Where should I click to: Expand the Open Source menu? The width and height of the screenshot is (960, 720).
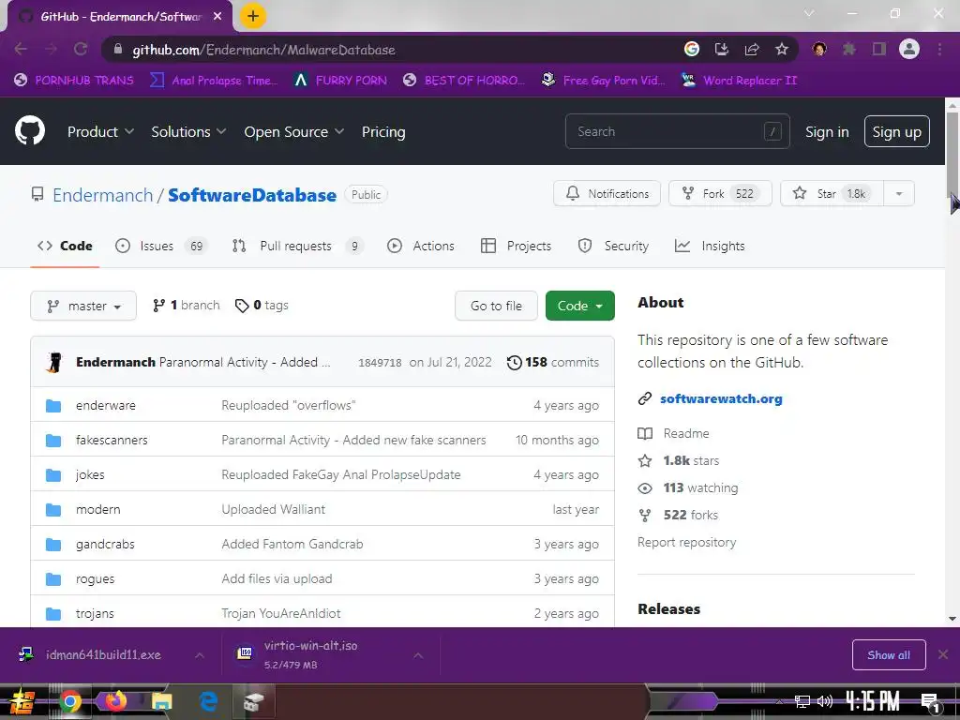coord(293,131)
